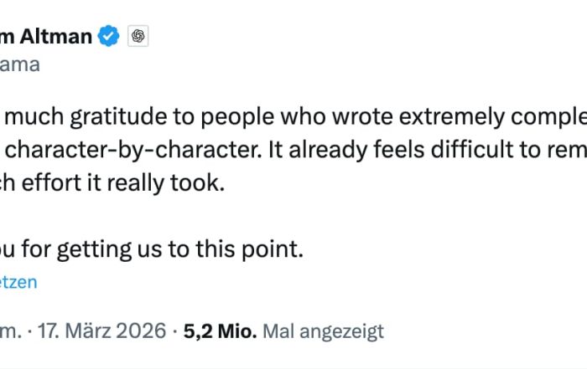
Task: Click the blue verified checkmark badge
Action: point(108,36)
